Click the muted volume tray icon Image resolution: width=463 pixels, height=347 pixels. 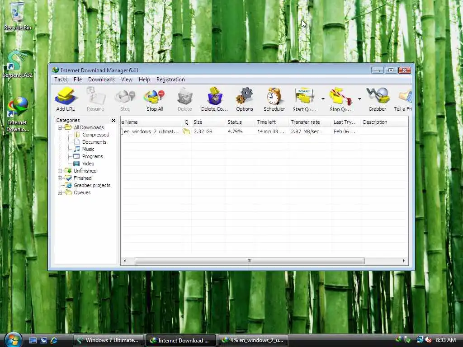[428, 340]
